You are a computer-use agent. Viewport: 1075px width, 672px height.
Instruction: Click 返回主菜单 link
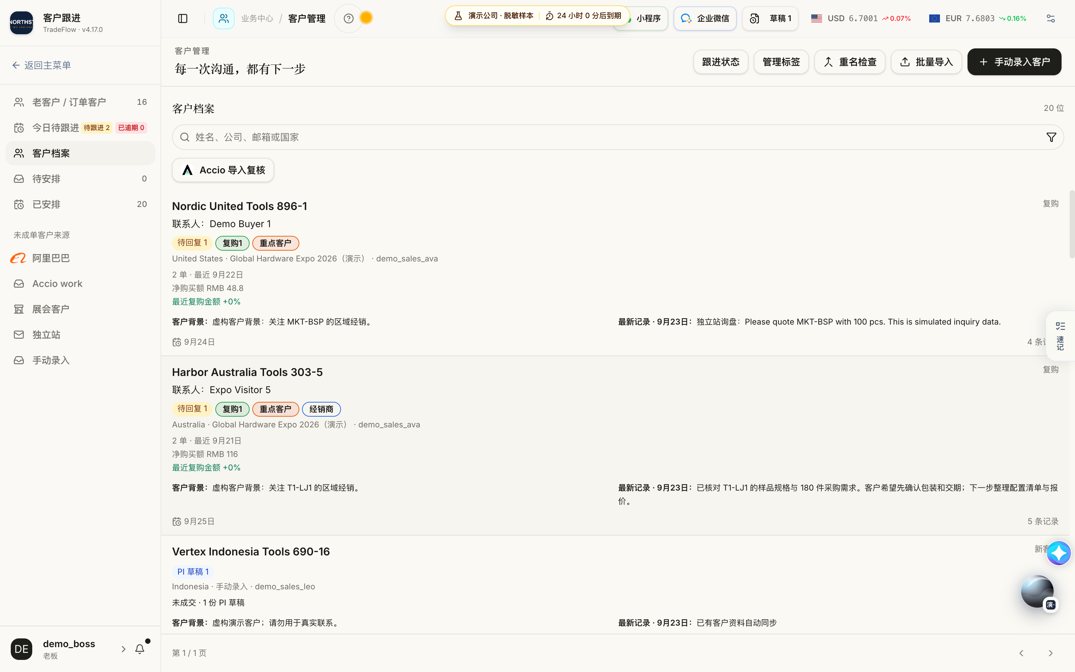41,65
